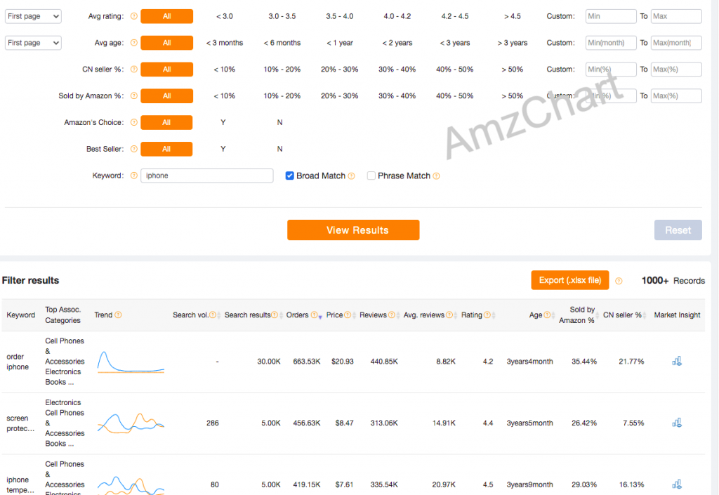Sort by Search results column arrows
The width and height of the screenshot is (719, 495).
pos(281,315)
